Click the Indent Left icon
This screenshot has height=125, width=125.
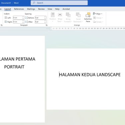tap(6, 18)
